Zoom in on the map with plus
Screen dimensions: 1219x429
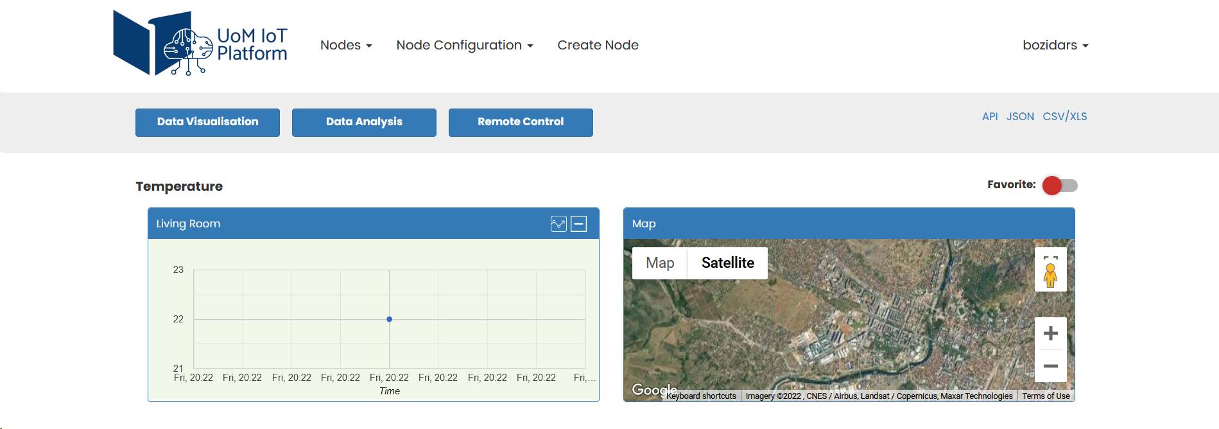[x=1050, y=333]
